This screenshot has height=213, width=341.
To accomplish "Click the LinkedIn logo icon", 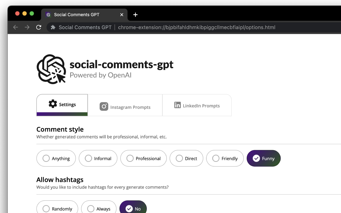I will [177, 105].
